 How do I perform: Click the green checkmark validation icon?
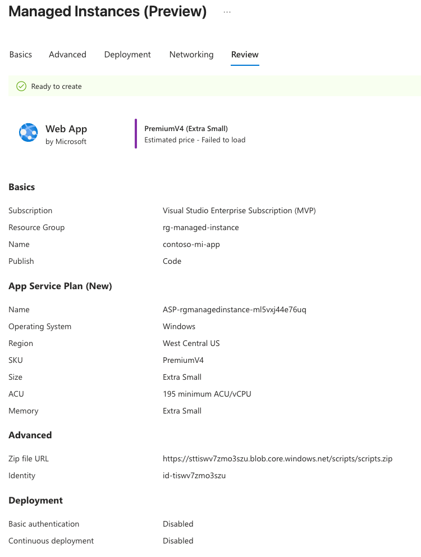pyautogui.click(x=21, y=86)
